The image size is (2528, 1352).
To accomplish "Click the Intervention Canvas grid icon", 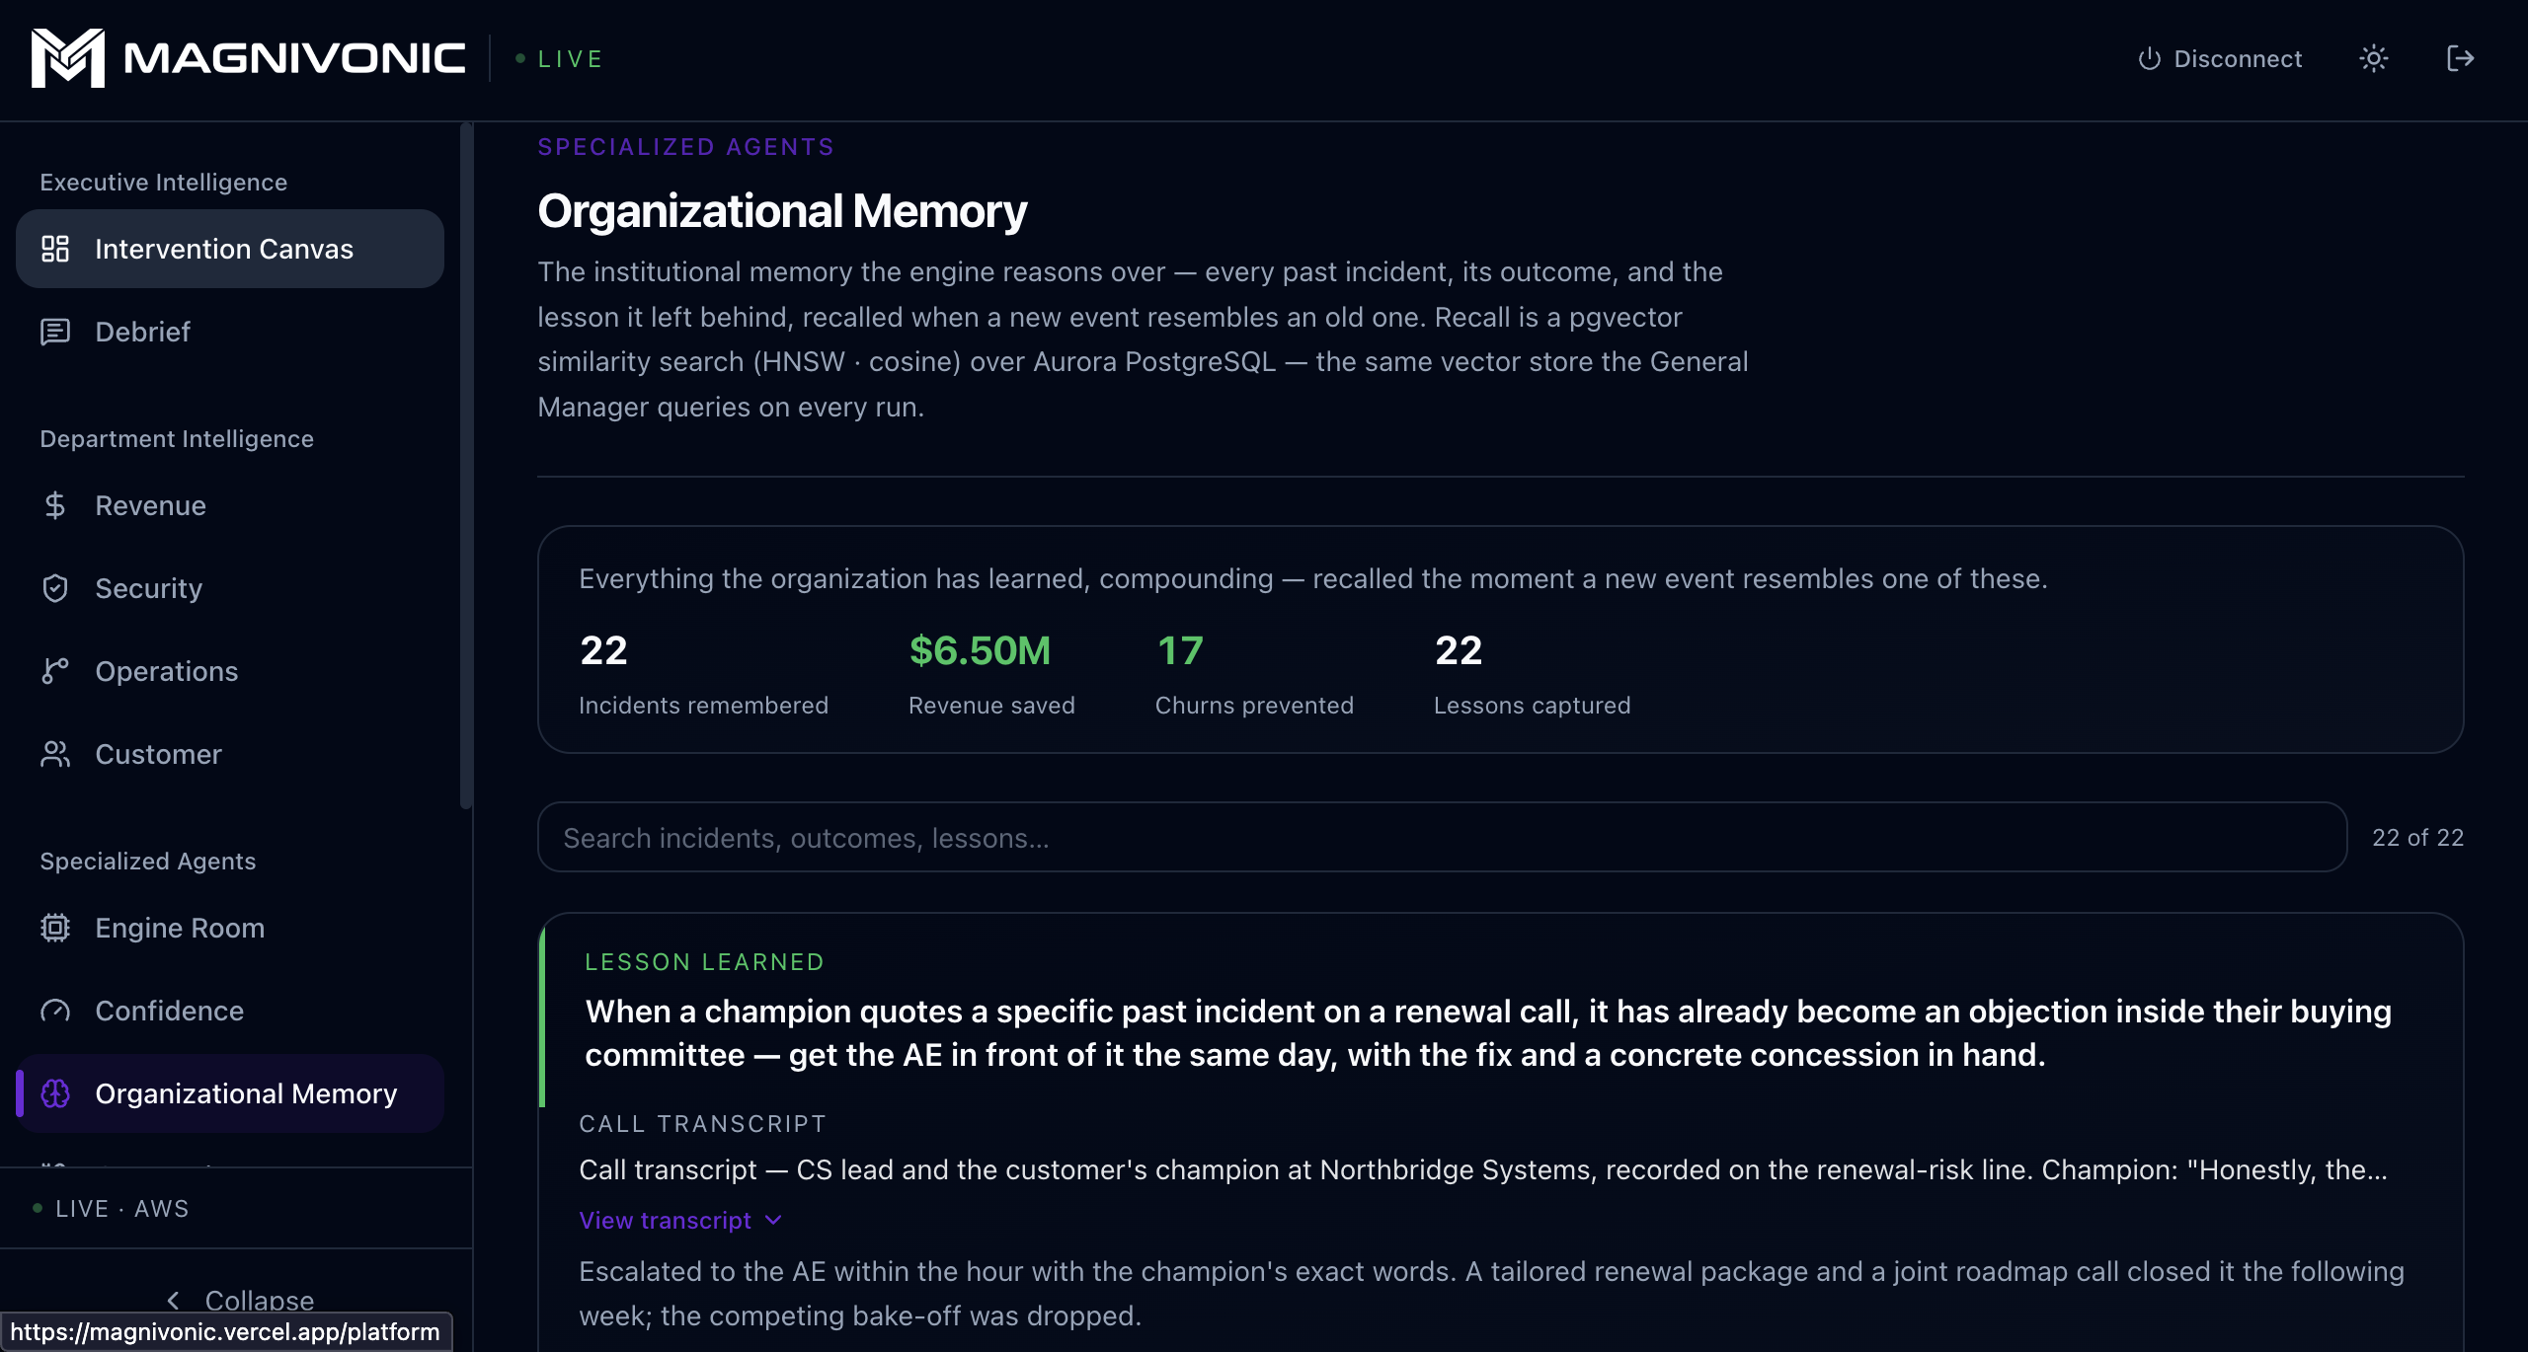I will point(55,249).
